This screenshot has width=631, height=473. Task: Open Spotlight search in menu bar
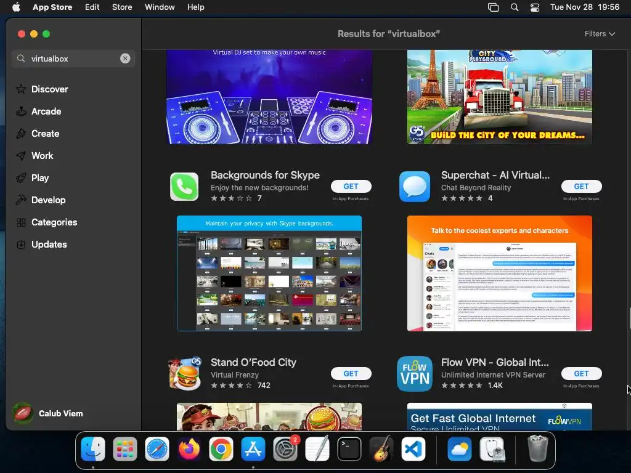click(x=515, y=7)
